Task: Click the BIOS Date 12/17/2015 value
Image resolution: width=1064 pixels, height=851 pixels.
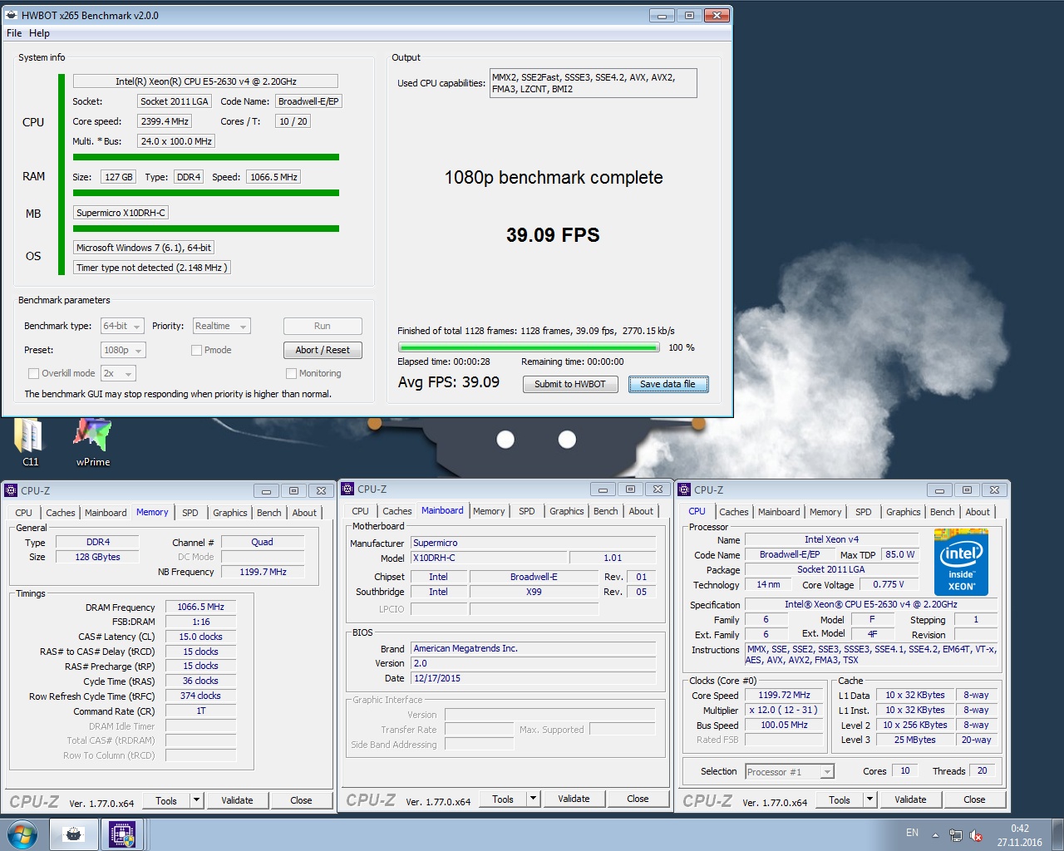Action: click(x=534, y=678)
